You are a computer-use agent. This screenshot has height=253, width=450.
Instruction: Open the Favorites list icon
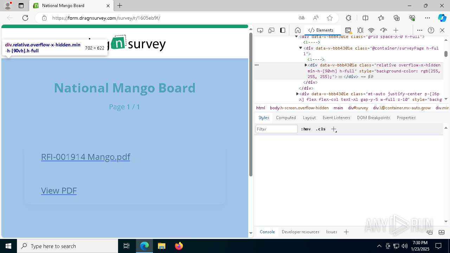[381, 18]
